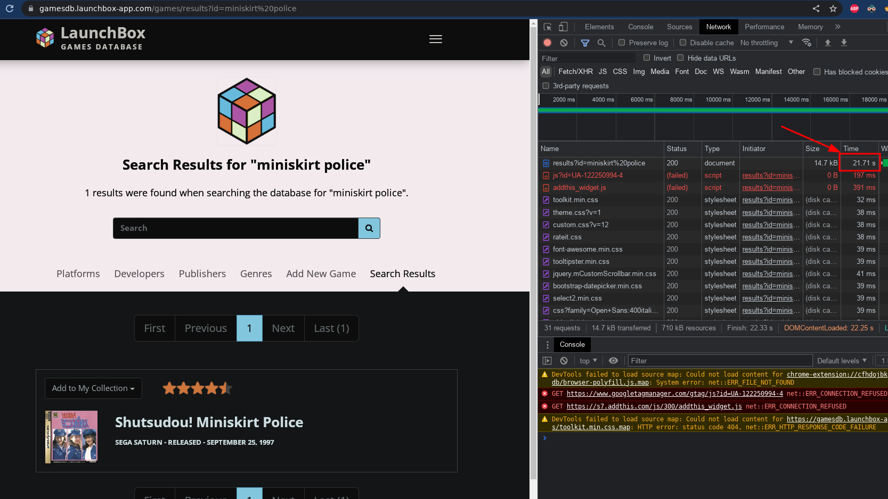Image resolution: width=888 pixels, height=499 pixels.
Task: Open the LaunchBox hamburger menu
Action: (x=436, y=39)
